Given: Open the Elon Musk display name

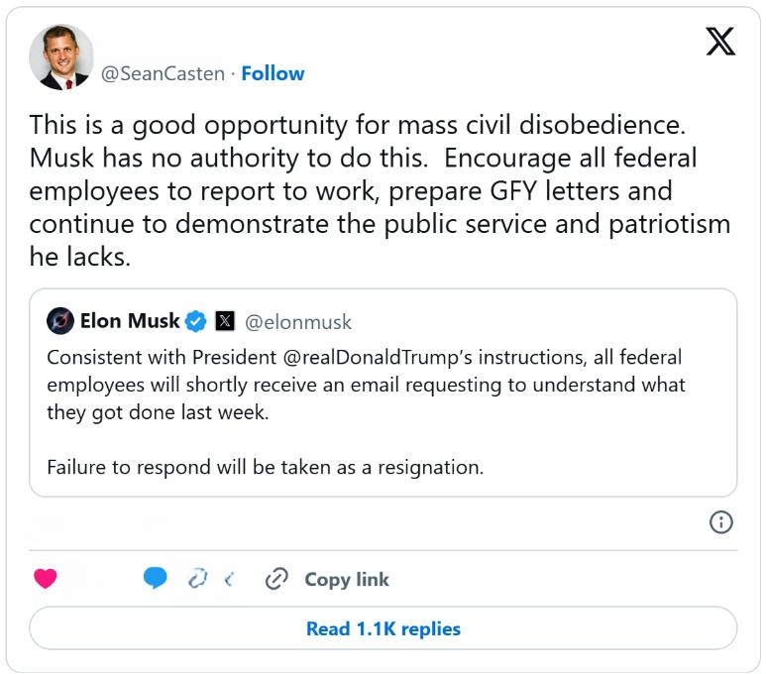Looking at the screenshot, I should 130,321.
